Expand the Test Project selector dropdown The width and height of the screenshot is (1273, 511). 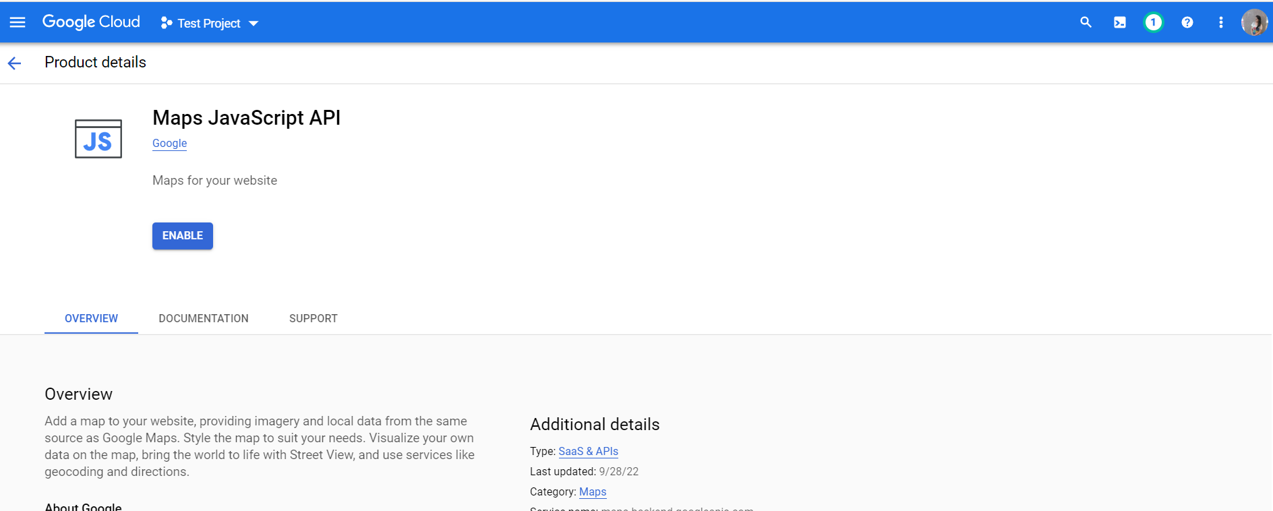(210, 23)
